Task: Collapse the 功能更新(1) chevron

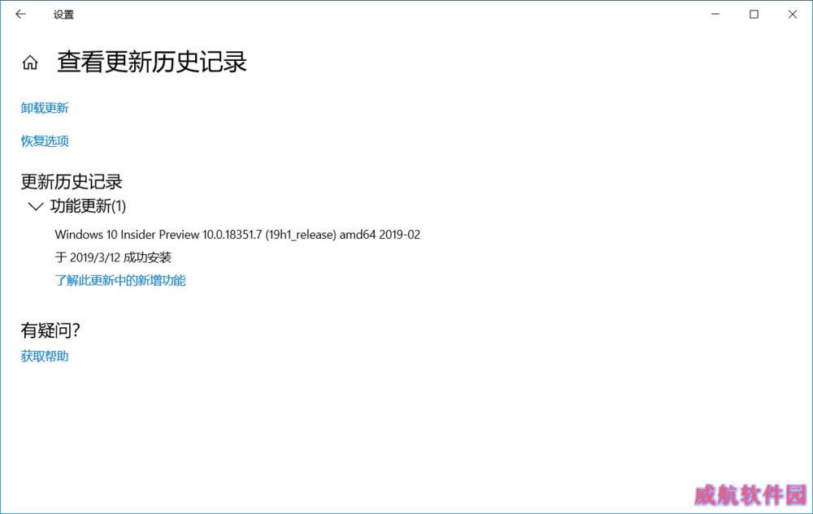Action: click(x=35, y=206)
